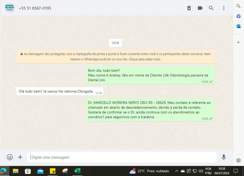Image resolution: width=244 pixels, height=176 pixels.
Task: Open Edge sidebar search icon
Action: [238, 6]
